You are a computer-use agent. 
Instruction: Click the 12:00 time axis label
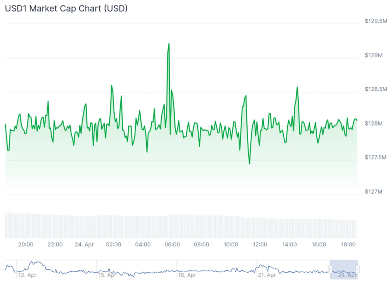(x=260, y=244)
